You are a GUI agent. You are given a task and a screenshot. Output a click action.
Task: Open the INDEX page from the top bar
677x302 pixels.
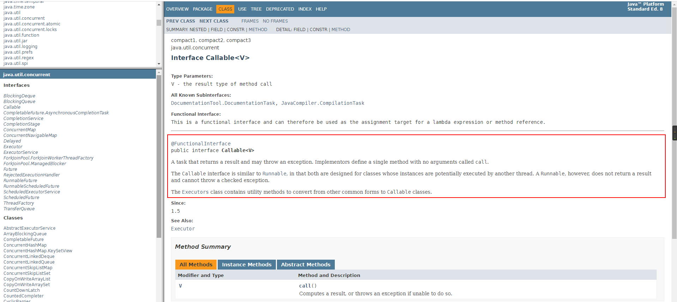pyautogui.click(x=304, y=9)
